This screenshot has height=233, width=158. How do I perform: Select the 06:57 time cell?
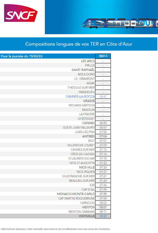pyautogui.click(x=103, y=128)
